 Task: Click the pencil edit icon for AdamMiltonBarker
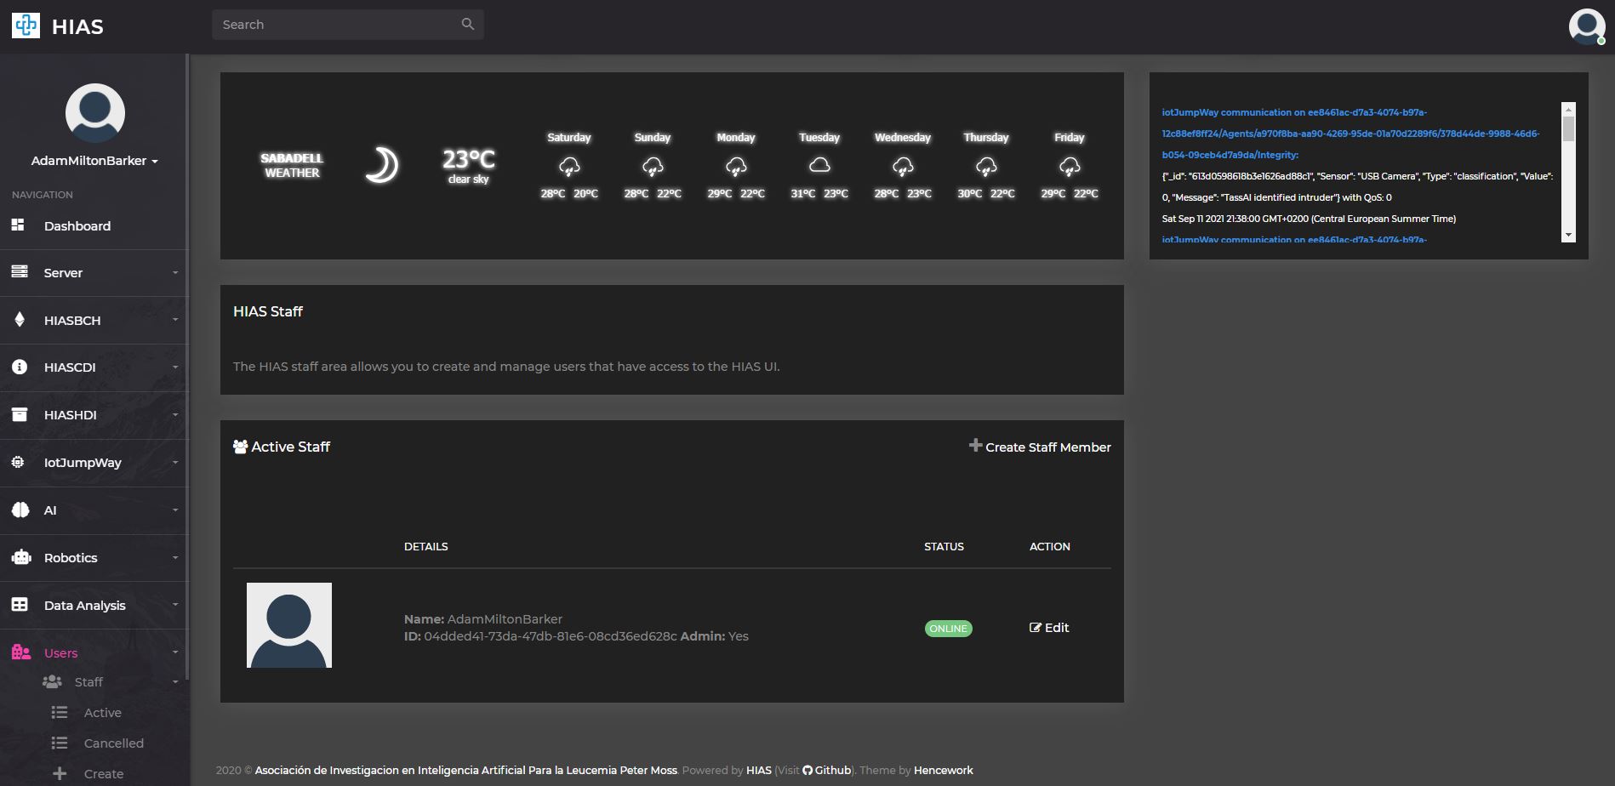(1036, 627)
